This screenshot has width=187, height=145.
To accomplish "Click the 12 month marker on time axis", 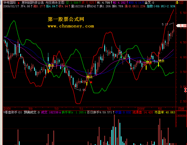I will coord(109,109).
